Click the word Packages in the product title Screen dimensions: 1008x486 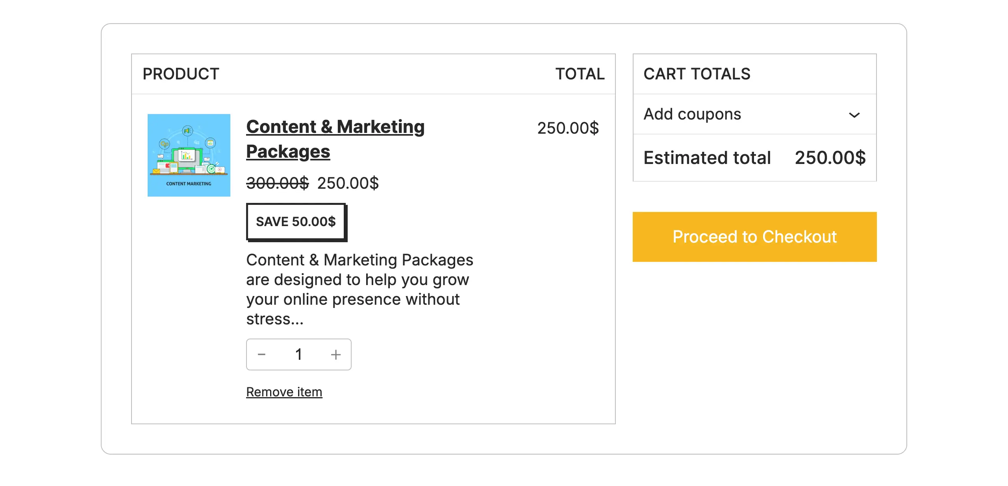click(288, 152)
